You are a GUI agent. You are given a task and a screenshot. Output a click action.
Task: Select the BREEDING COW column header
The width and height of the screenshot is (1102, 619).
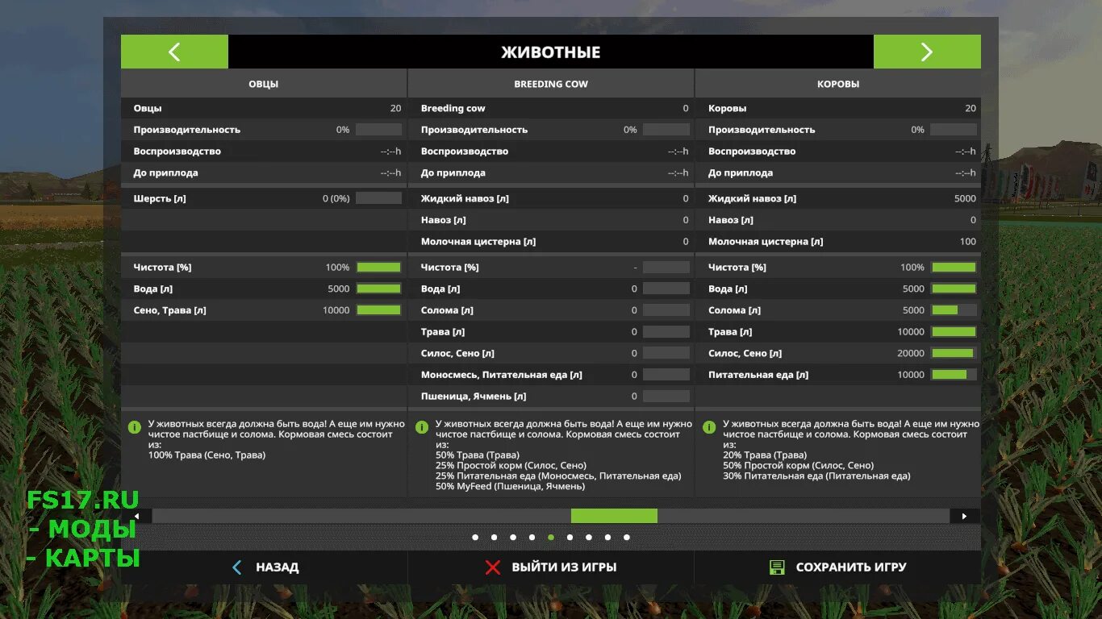click(x=551, y=84)
